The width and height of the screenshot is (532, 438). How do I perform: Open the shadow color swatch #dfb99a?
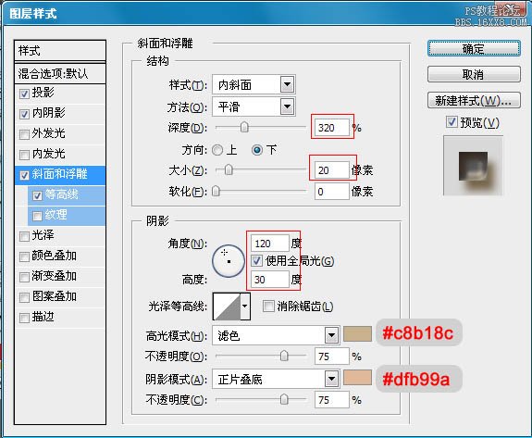(x=357, y=378)
